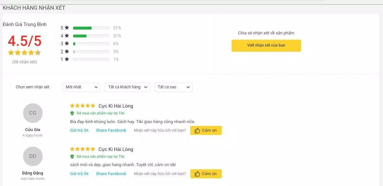Click the thumbs-up icon on Đặng Đặng's review
Screen dimensions: 383x186
197,174
